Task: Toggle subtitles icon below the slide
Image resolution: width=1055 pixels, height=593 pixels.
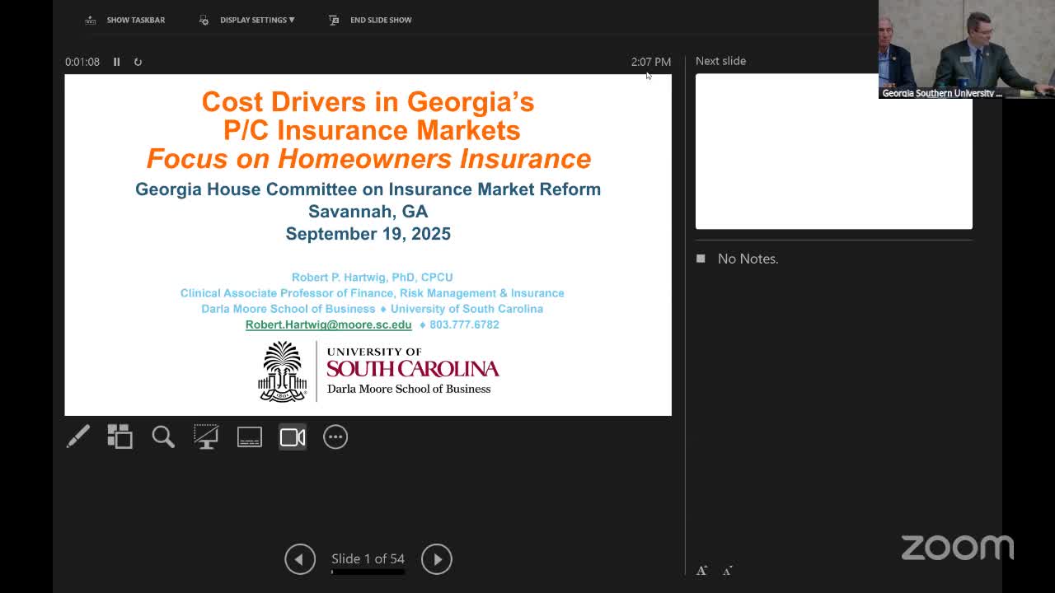Action: point(249,437)
